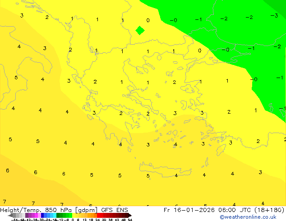Click the 'GFS ENS' model label
The height and width of the screenshot is (221, 286).
tap(115, 210)
